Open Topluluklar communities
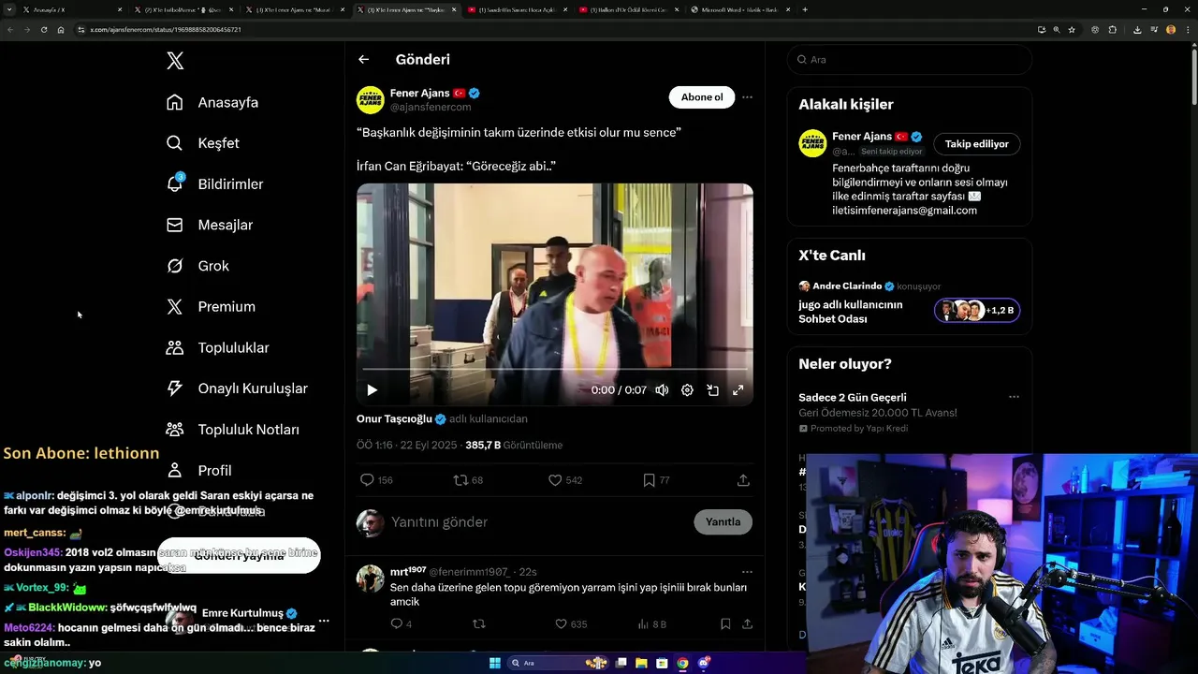The height and width of the screenshot is (674, 1198). point(217,347)
